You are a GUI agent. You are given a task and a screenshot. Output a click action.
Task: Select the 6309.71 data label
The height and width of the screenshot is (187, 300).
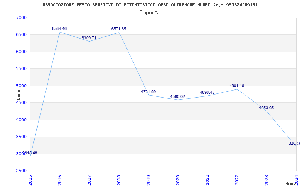pyautogui.click(x=89, y=38)
